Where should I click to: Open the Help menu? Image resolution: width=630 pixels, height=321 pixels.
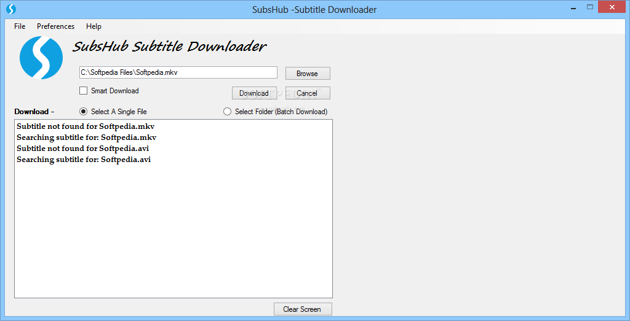click(94, 26)
